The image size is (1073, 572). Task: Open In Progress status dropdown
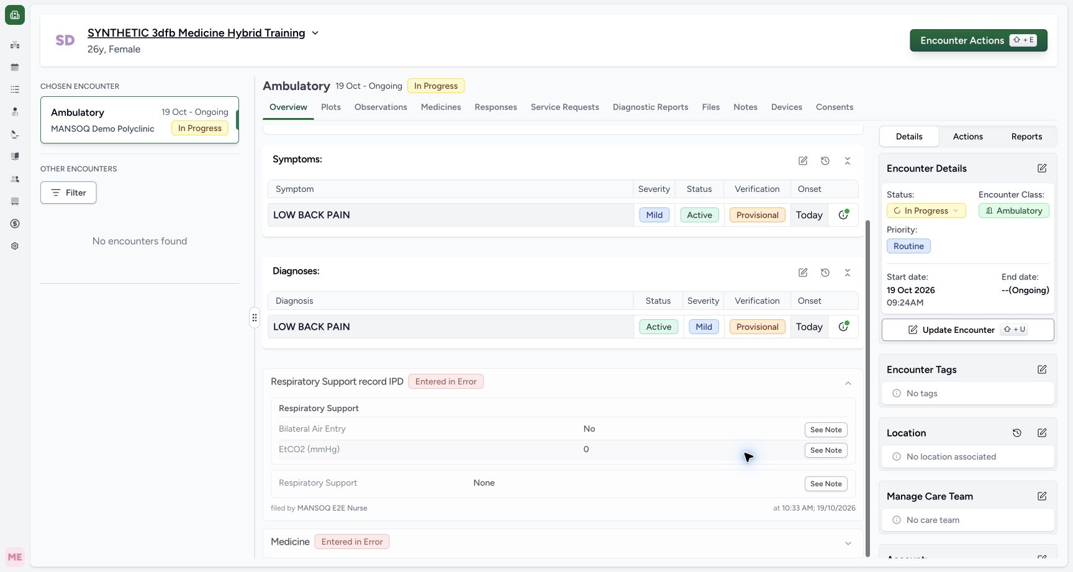coord(926,211)
